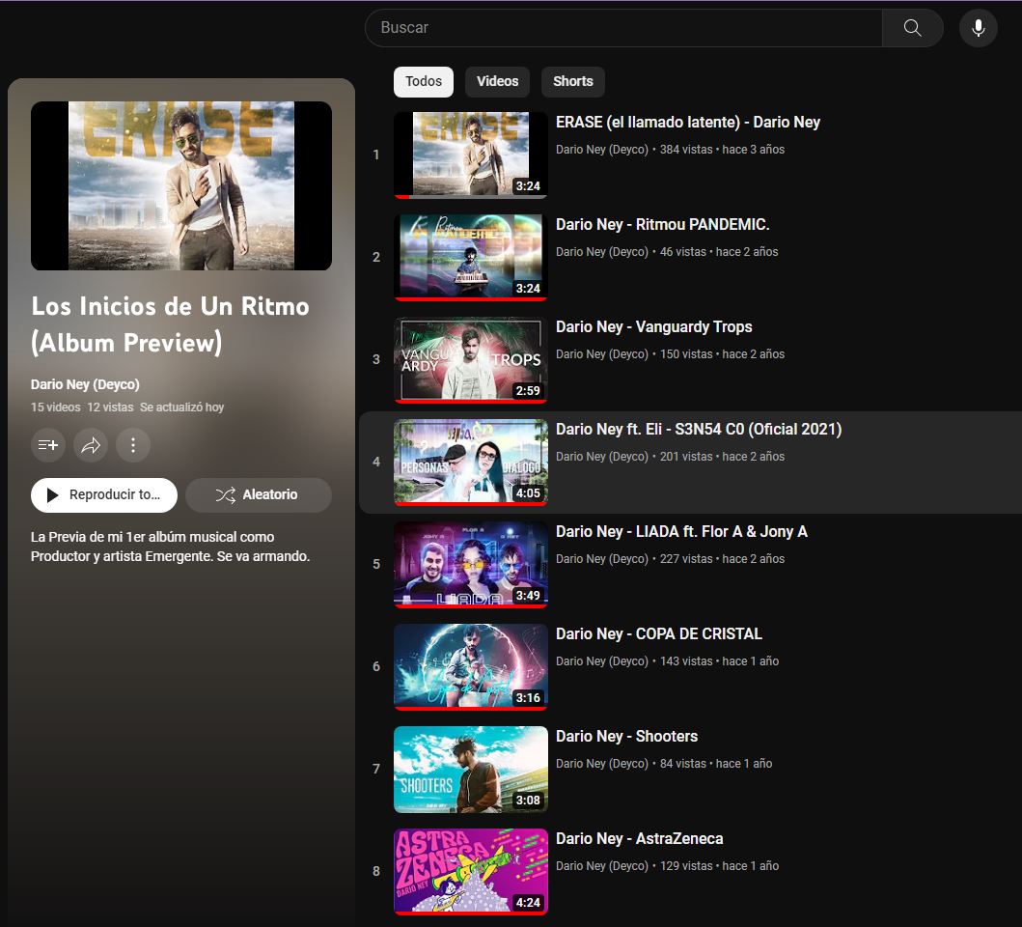This screenshot has width=1022, height=927.
Task: Save playlist to library icon
Action: (x=48, y=445)
